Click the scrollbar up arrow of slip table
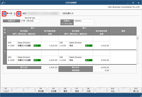The height and width of the screenshot is (97, 142). (x=138, y=37)
